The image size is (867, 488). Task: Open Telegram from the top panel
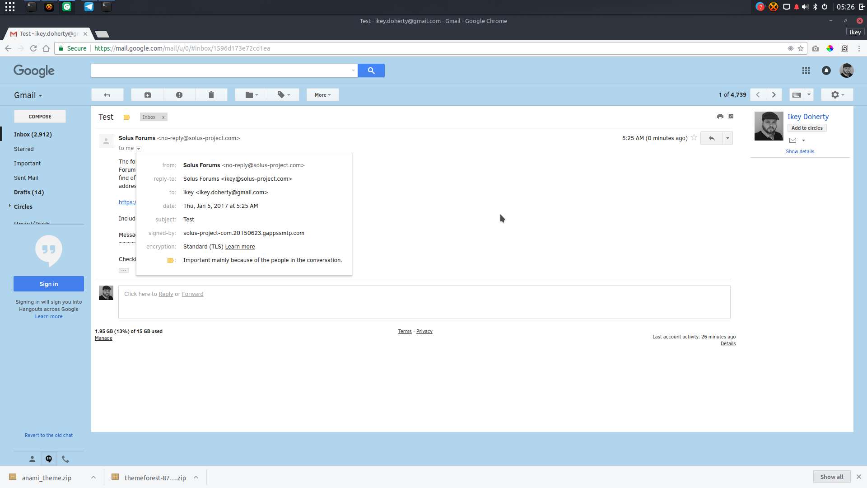click(89, 7)
